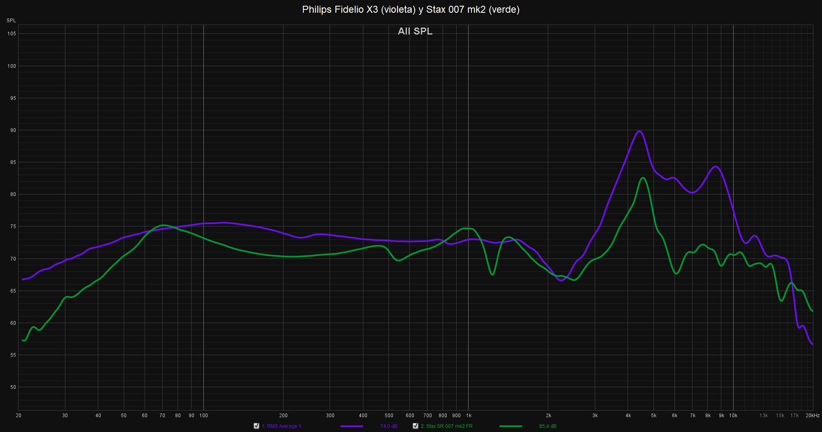This screenshot has height=432, width=822.
Task: Select the "2: Stax SR 007 mk2 FR" legend label
Action: pos(446,426)
